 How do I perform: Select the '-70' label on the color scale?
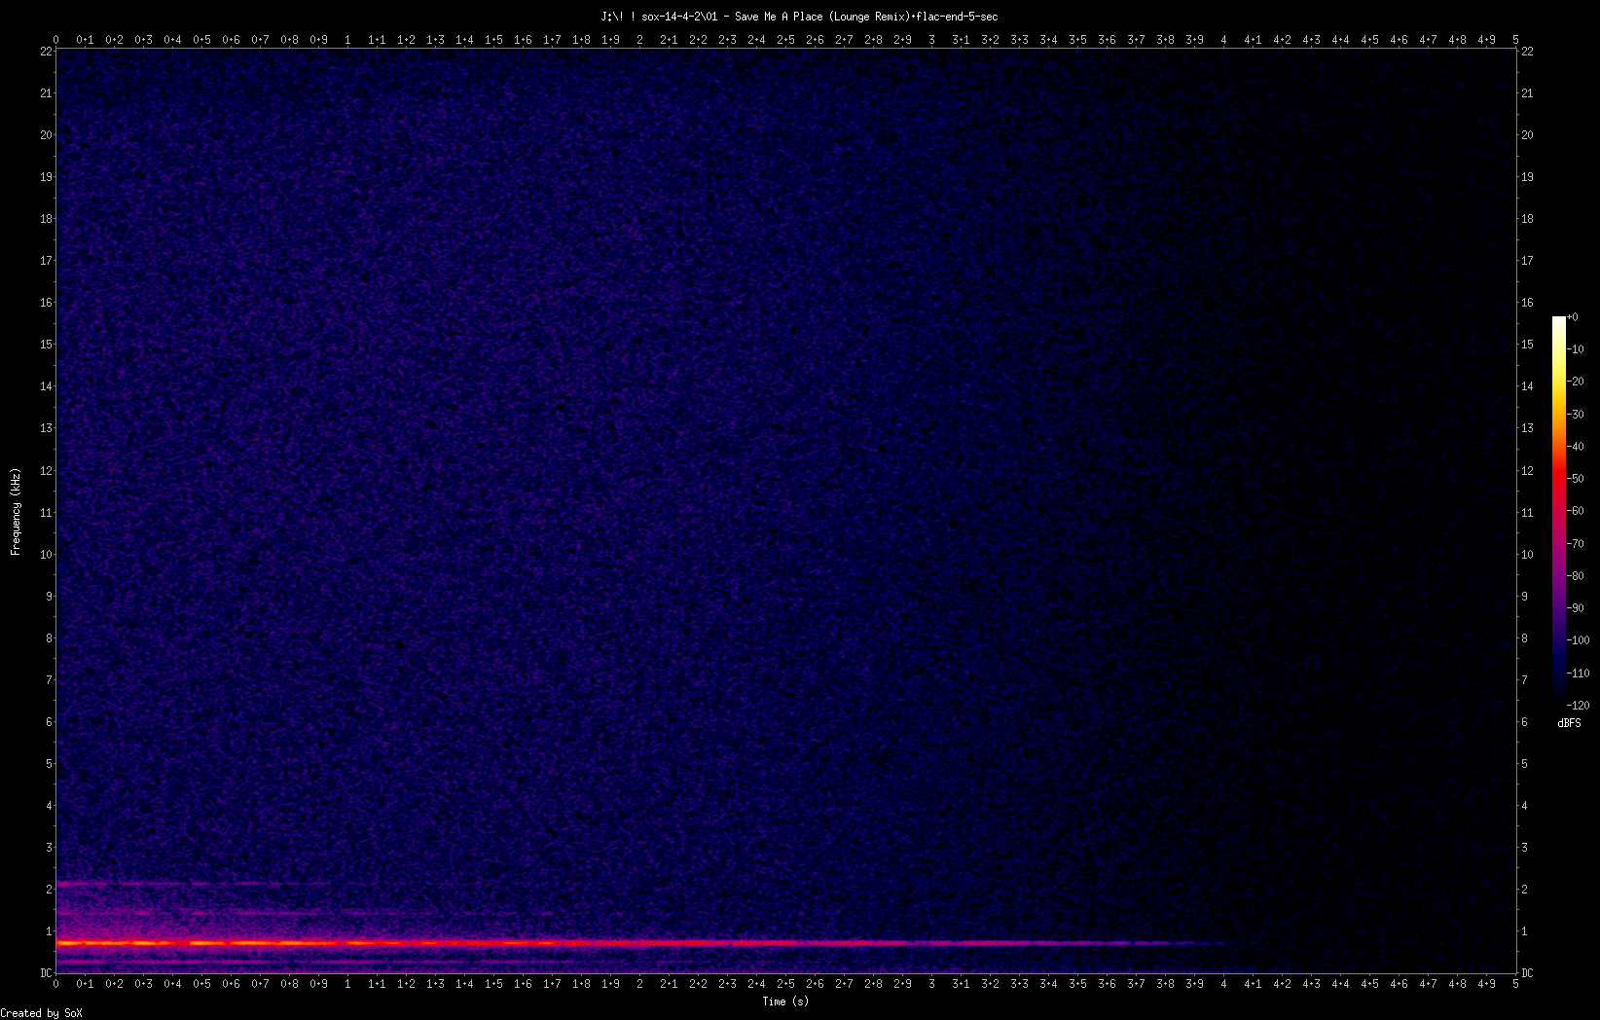click(1576, 544)
